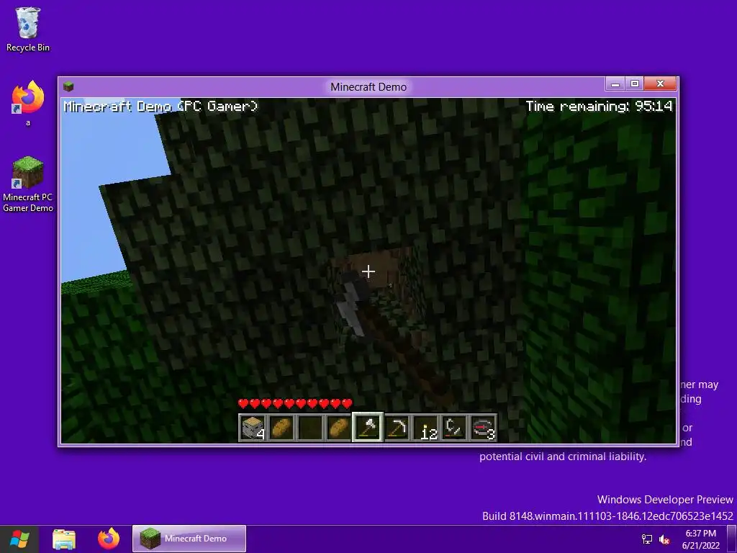737x553 pixels.
Task: Open the Minecraft PC Gamer Demo shortcut
Action: [x=28, y=184]
